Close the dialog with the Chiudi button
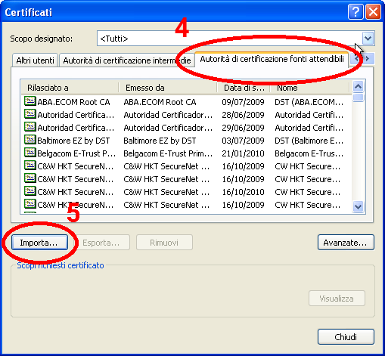Screen dimensions: 385x356 (346, 336)
